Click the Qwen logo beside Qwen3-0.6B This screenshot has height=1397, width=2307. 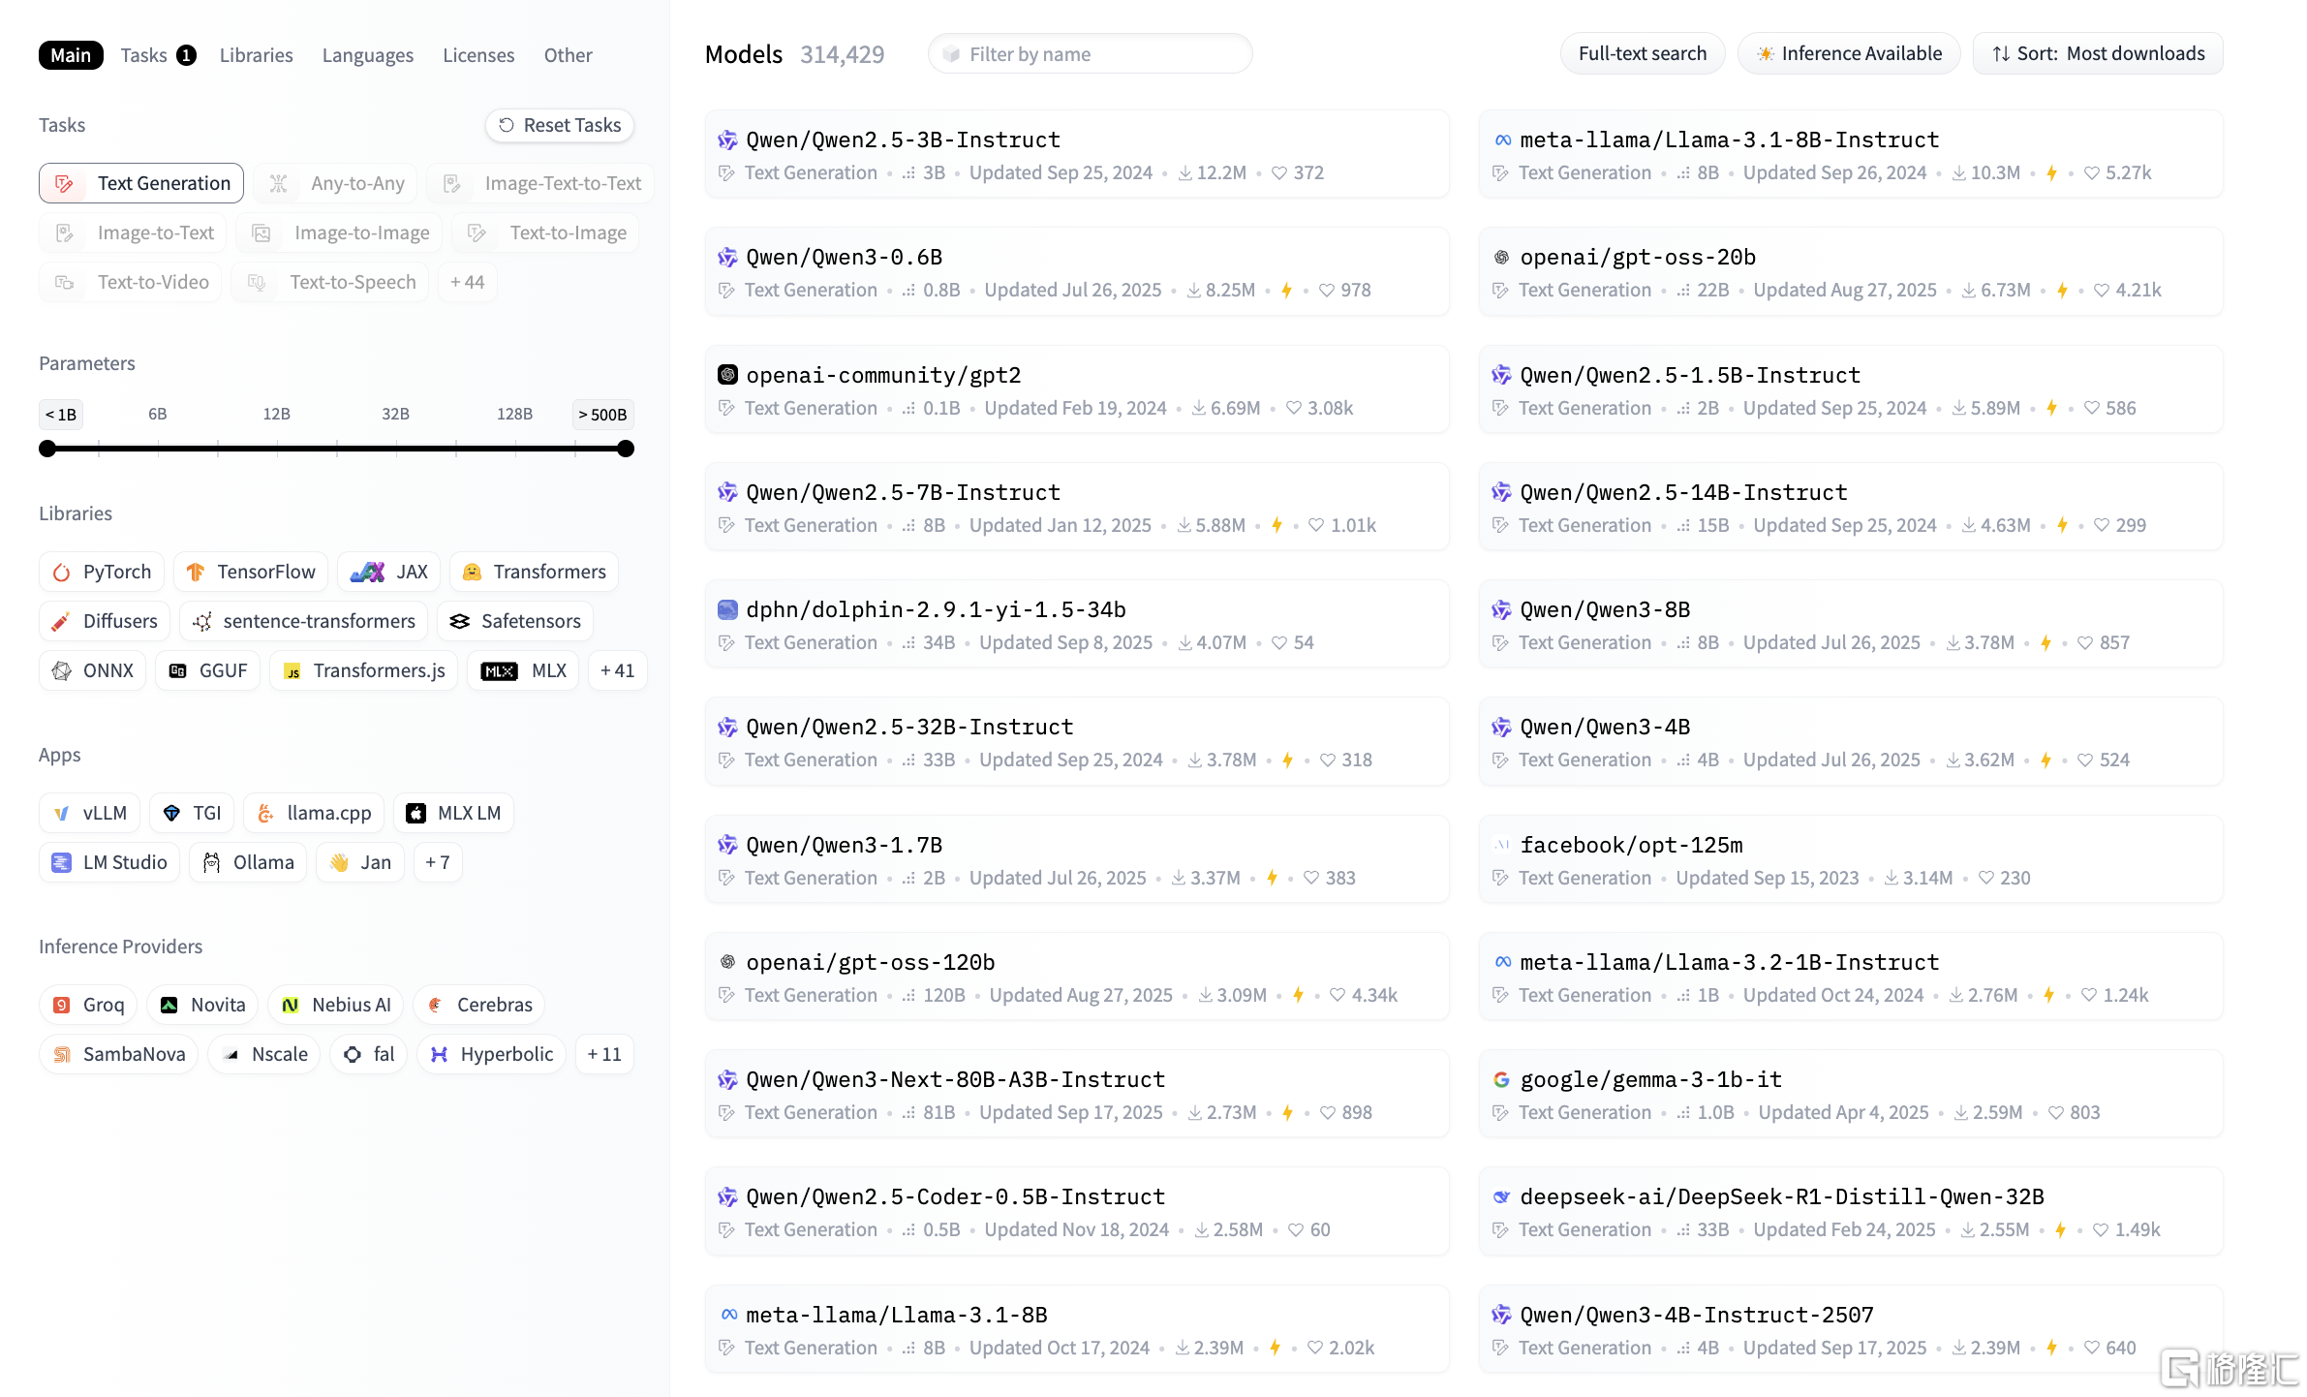[x=727, y=258]
